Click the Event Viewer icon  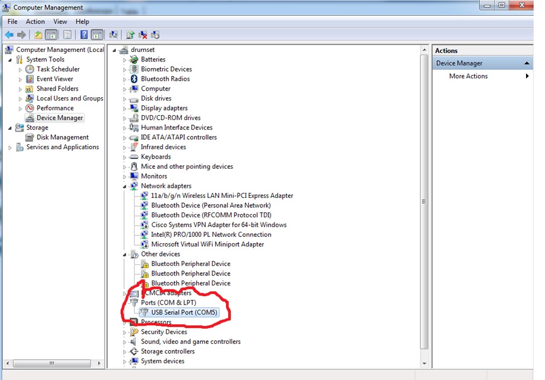click(x=30, y=79)
